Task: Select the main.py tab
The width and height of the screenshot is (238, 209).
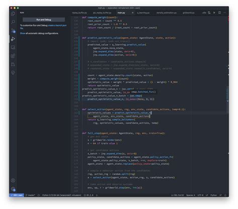Action: coord(122,13)
